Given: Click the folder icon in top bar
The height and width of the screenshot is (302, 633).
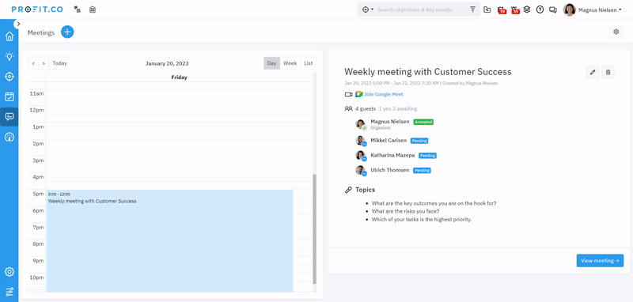Looking at the screenshot, I should pos(487,9).
